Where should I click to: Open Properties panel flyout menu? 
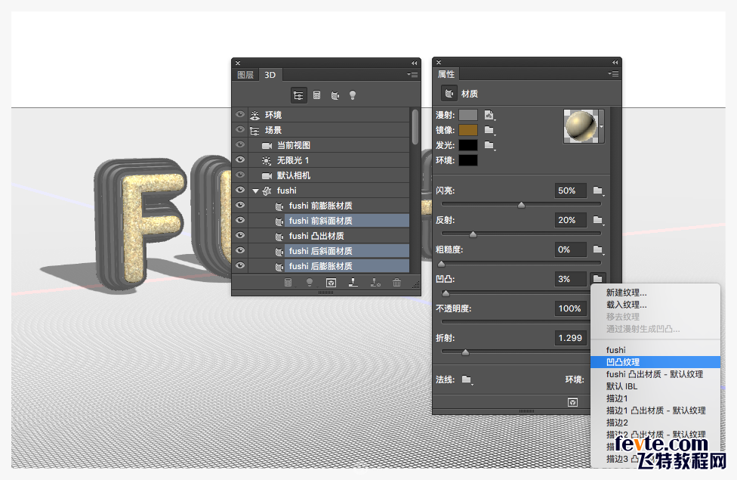point(613,73)
